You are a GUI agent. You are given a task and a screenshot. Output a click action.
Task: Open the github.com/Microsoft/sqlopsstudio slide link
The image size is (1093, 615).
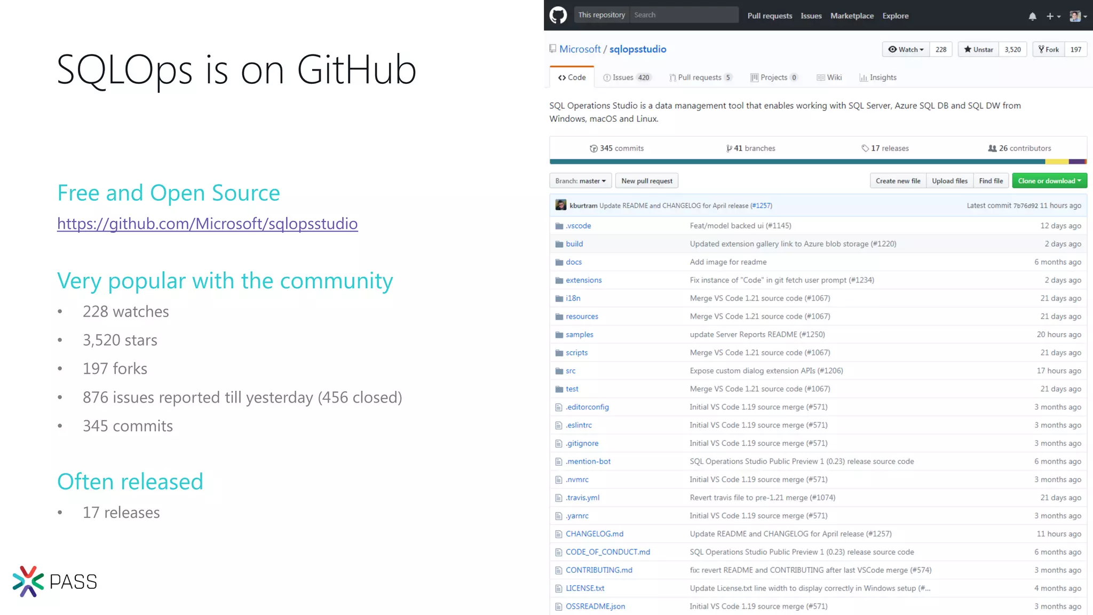pos(208,223)
